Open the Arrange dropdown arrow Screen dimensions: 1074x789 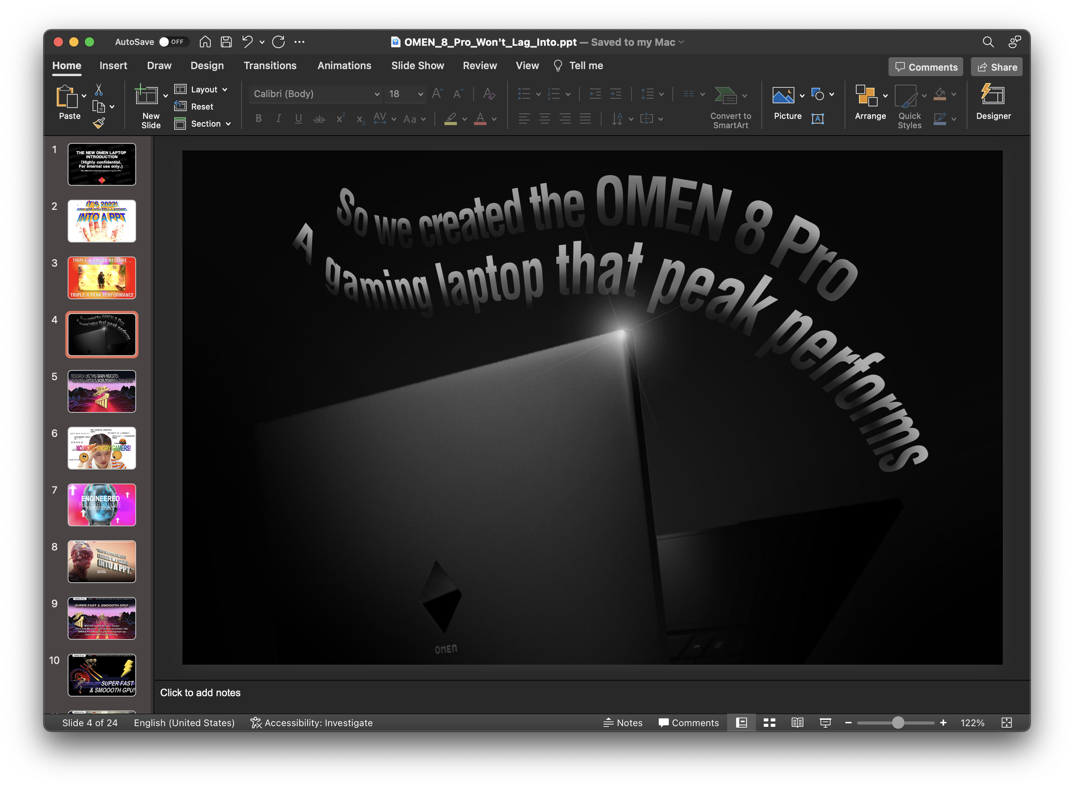pos(885,95)
